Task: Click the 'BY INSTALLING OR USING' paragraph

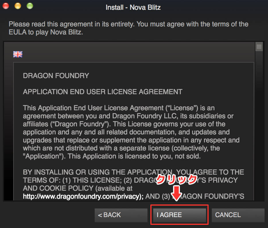Action: coord(133,184)
